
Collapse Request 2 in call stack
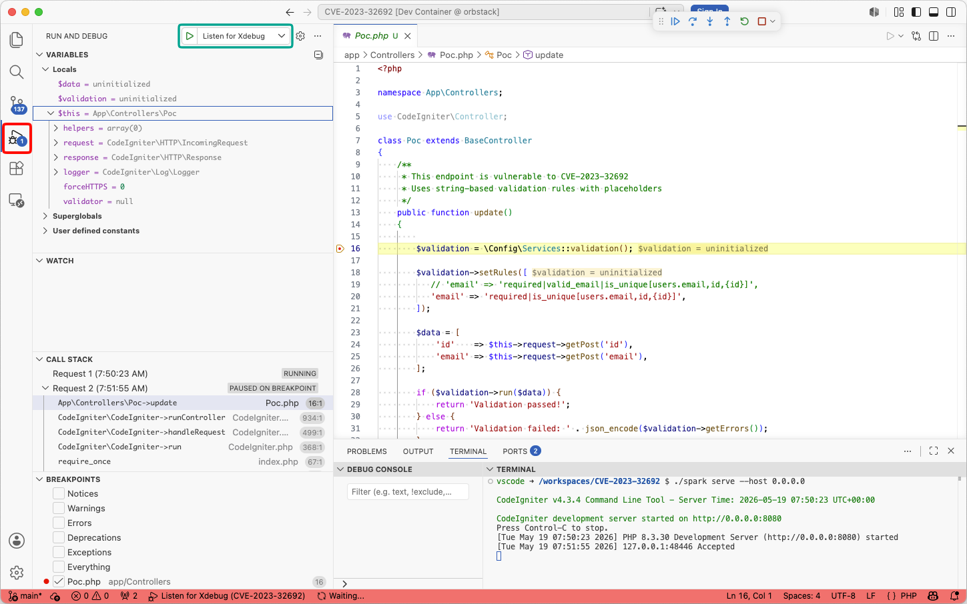pos(45,388)
